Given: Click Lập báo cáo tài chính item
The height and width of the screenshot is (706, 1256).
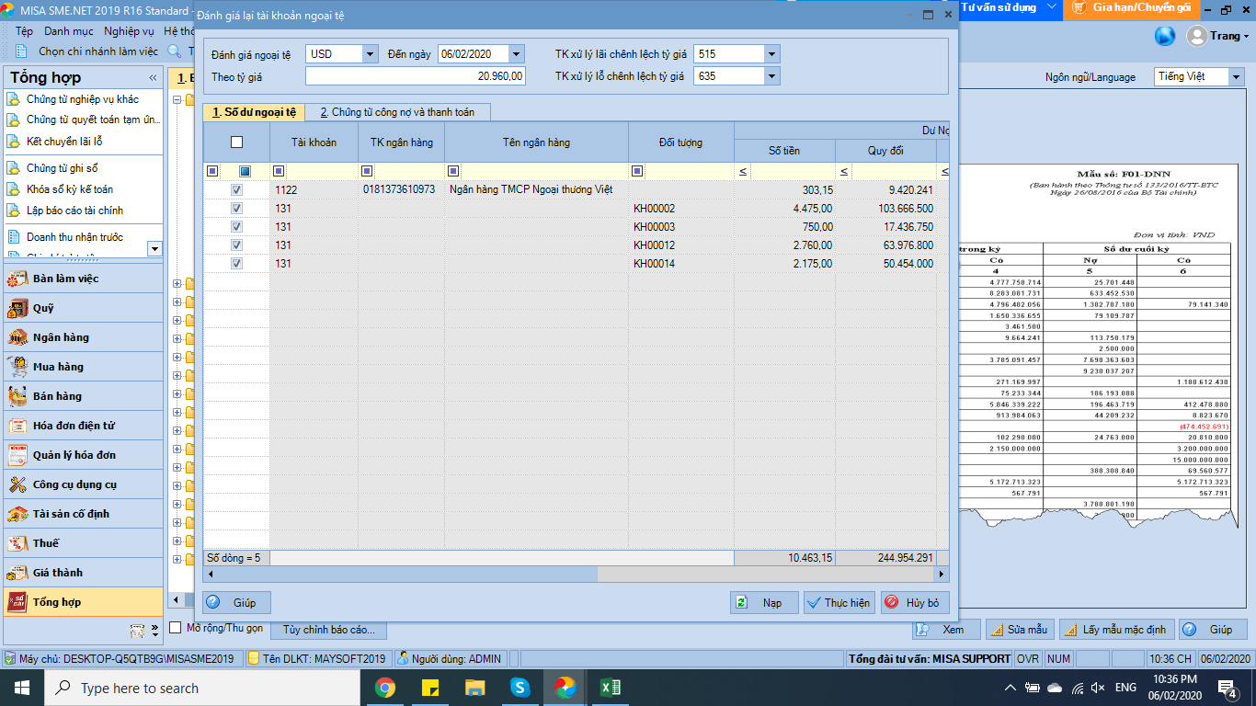Looking at the screenshot, I should pos(74,211).
